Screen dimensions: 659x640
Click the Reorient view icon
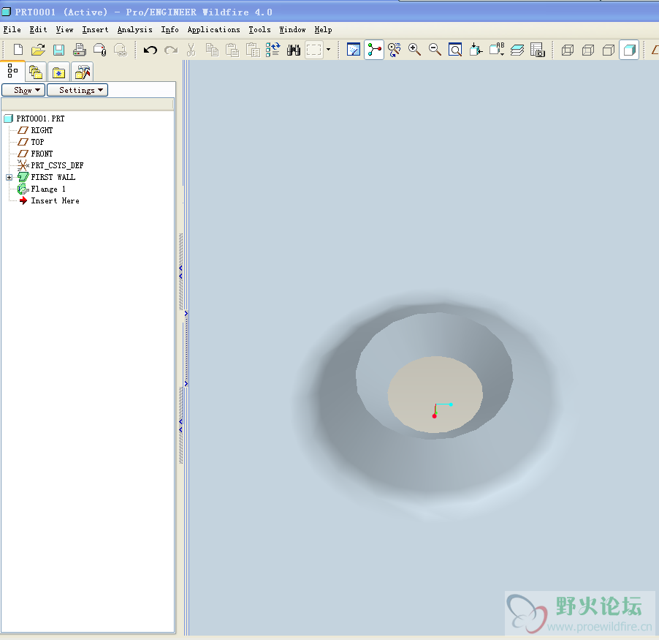tap(476, 50)
